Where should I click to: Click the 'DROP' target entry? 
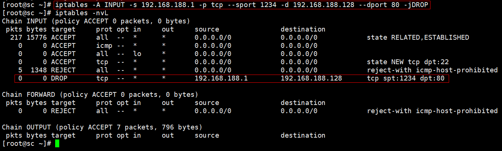59,78
